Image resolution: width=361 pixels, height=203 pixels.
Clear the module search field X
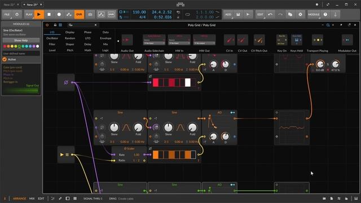tap(95, 25)
